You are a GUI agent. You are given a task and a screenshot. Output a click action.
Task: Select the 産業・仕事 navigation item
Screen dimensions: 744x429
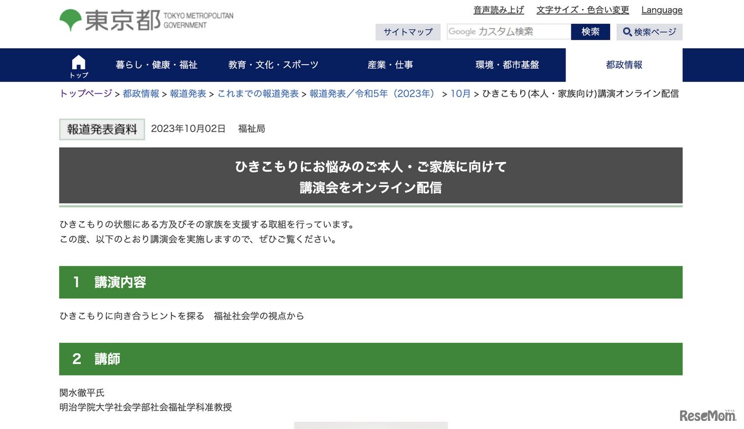click(x=391, y=65)
